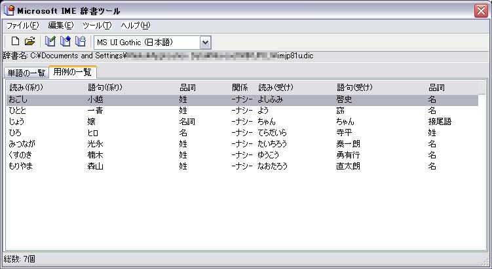Open the 編集 menu
This screenshot has width=492, height=269.
coord(60,26)
